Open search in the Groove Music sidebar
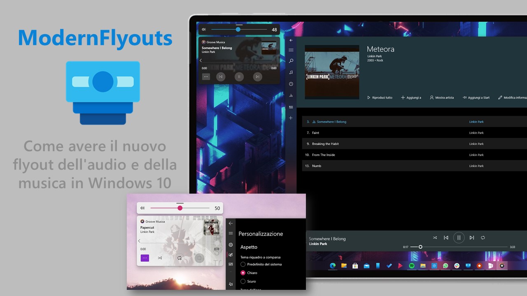Image resolution: width=527 pixels, height=296 pixels. click(291, 61)
